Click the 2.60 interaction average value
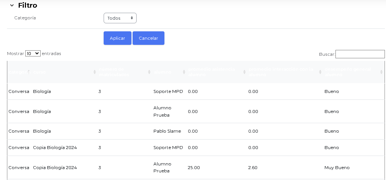Screen dimensions: 386x180 click(253, 168)
